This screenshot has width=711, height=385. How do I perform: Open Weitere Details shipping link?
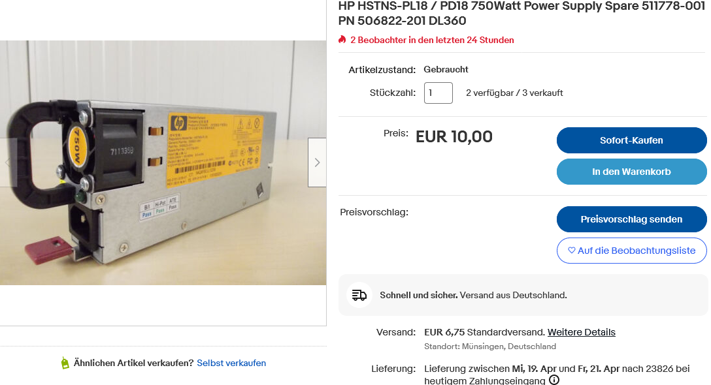(582, 332)
